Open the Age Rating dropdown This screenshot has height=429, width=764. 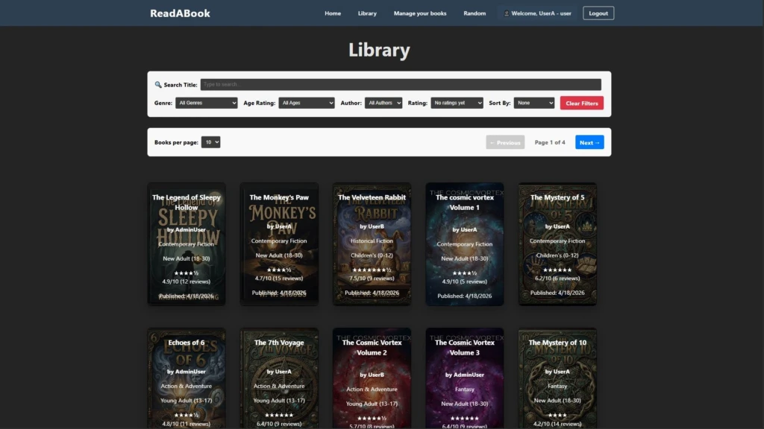pos(307,103)
